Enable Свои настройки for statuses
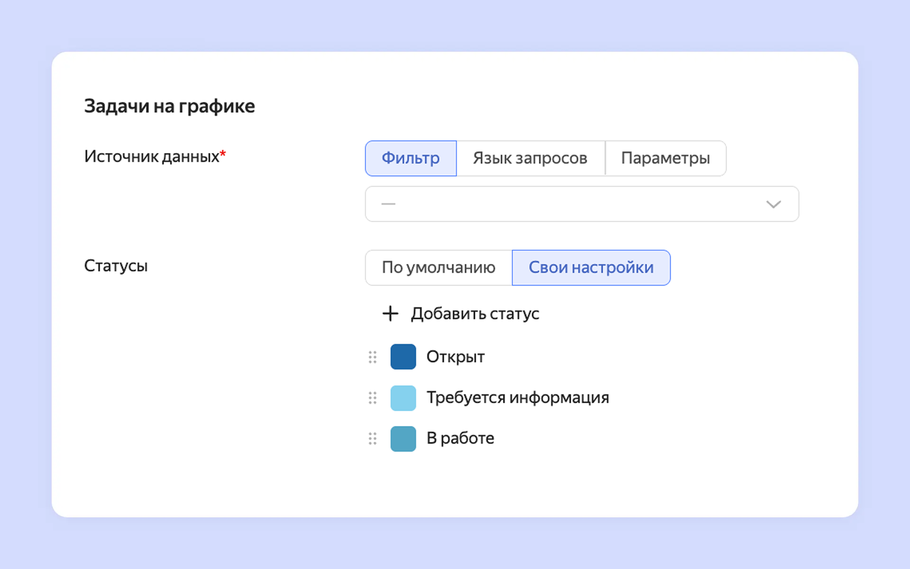Image resolution: width=910 pixels, height=569 pixels. click(x=591, y=268)
